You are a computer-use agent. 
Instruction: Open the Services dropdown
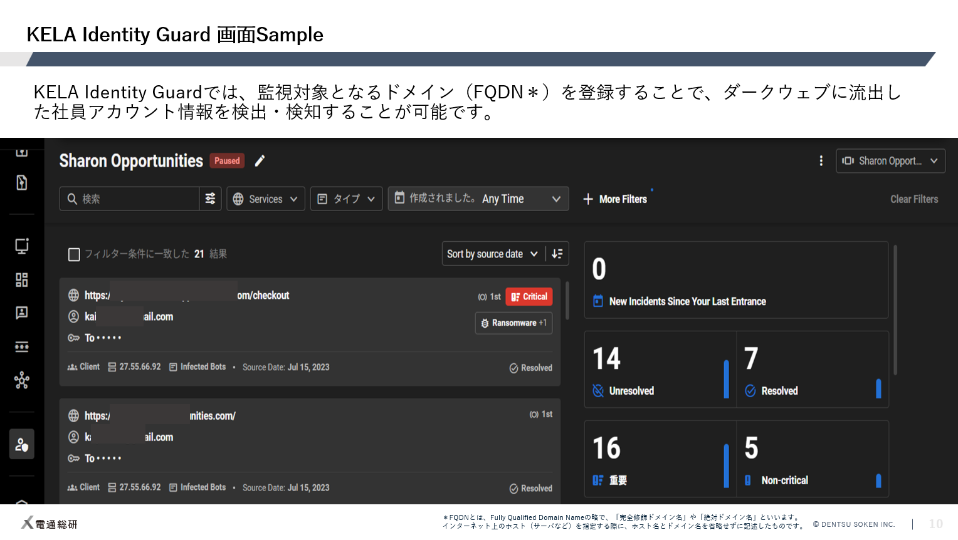click(x=266, y=199)
